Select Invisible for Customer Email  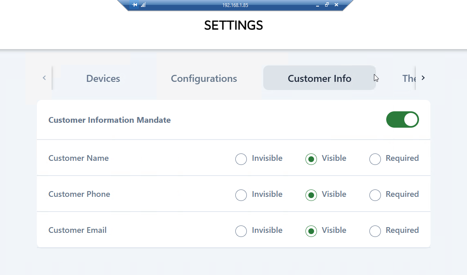[x=241, y=231]
